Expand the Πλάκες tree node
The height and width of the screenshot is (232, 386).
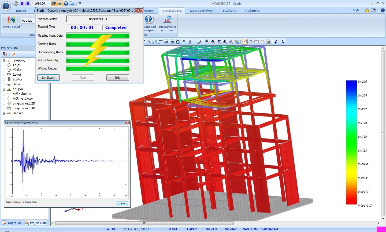(x=4, y=113)
